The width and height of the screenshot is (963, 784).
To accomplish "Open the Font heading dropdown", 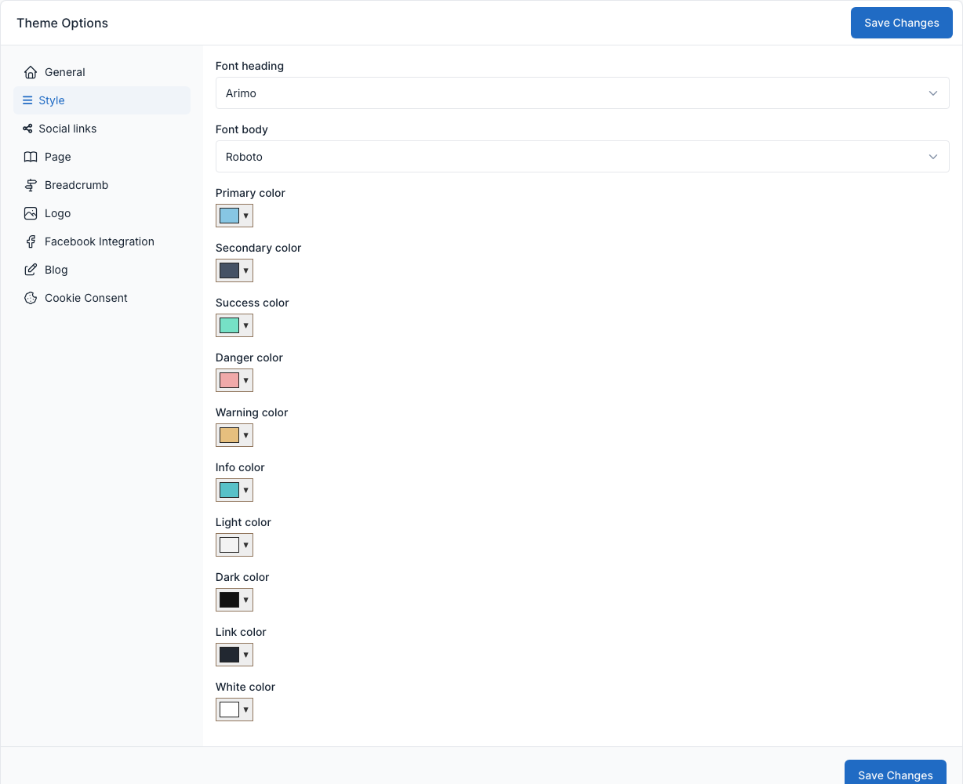I will pyautogui.click(x=583, y=93).
